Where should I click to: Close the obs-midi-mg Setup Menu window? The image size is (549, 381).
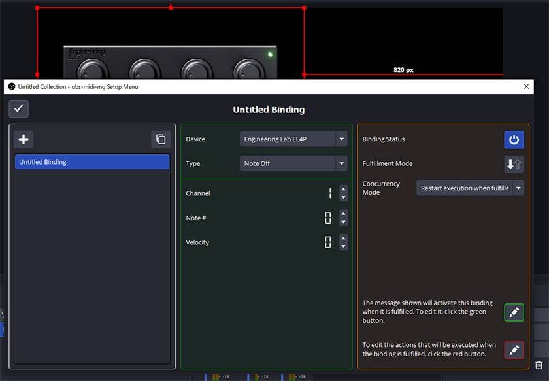(527, 86)
